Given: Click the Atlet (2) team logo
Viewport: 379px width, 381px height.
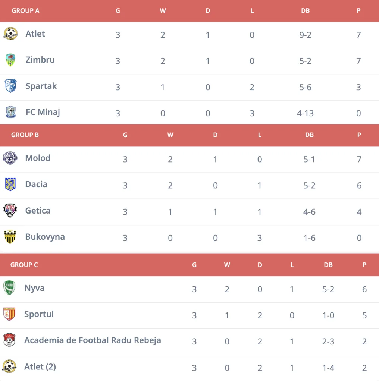Looking at the screenshot, I should pos(9,366).
